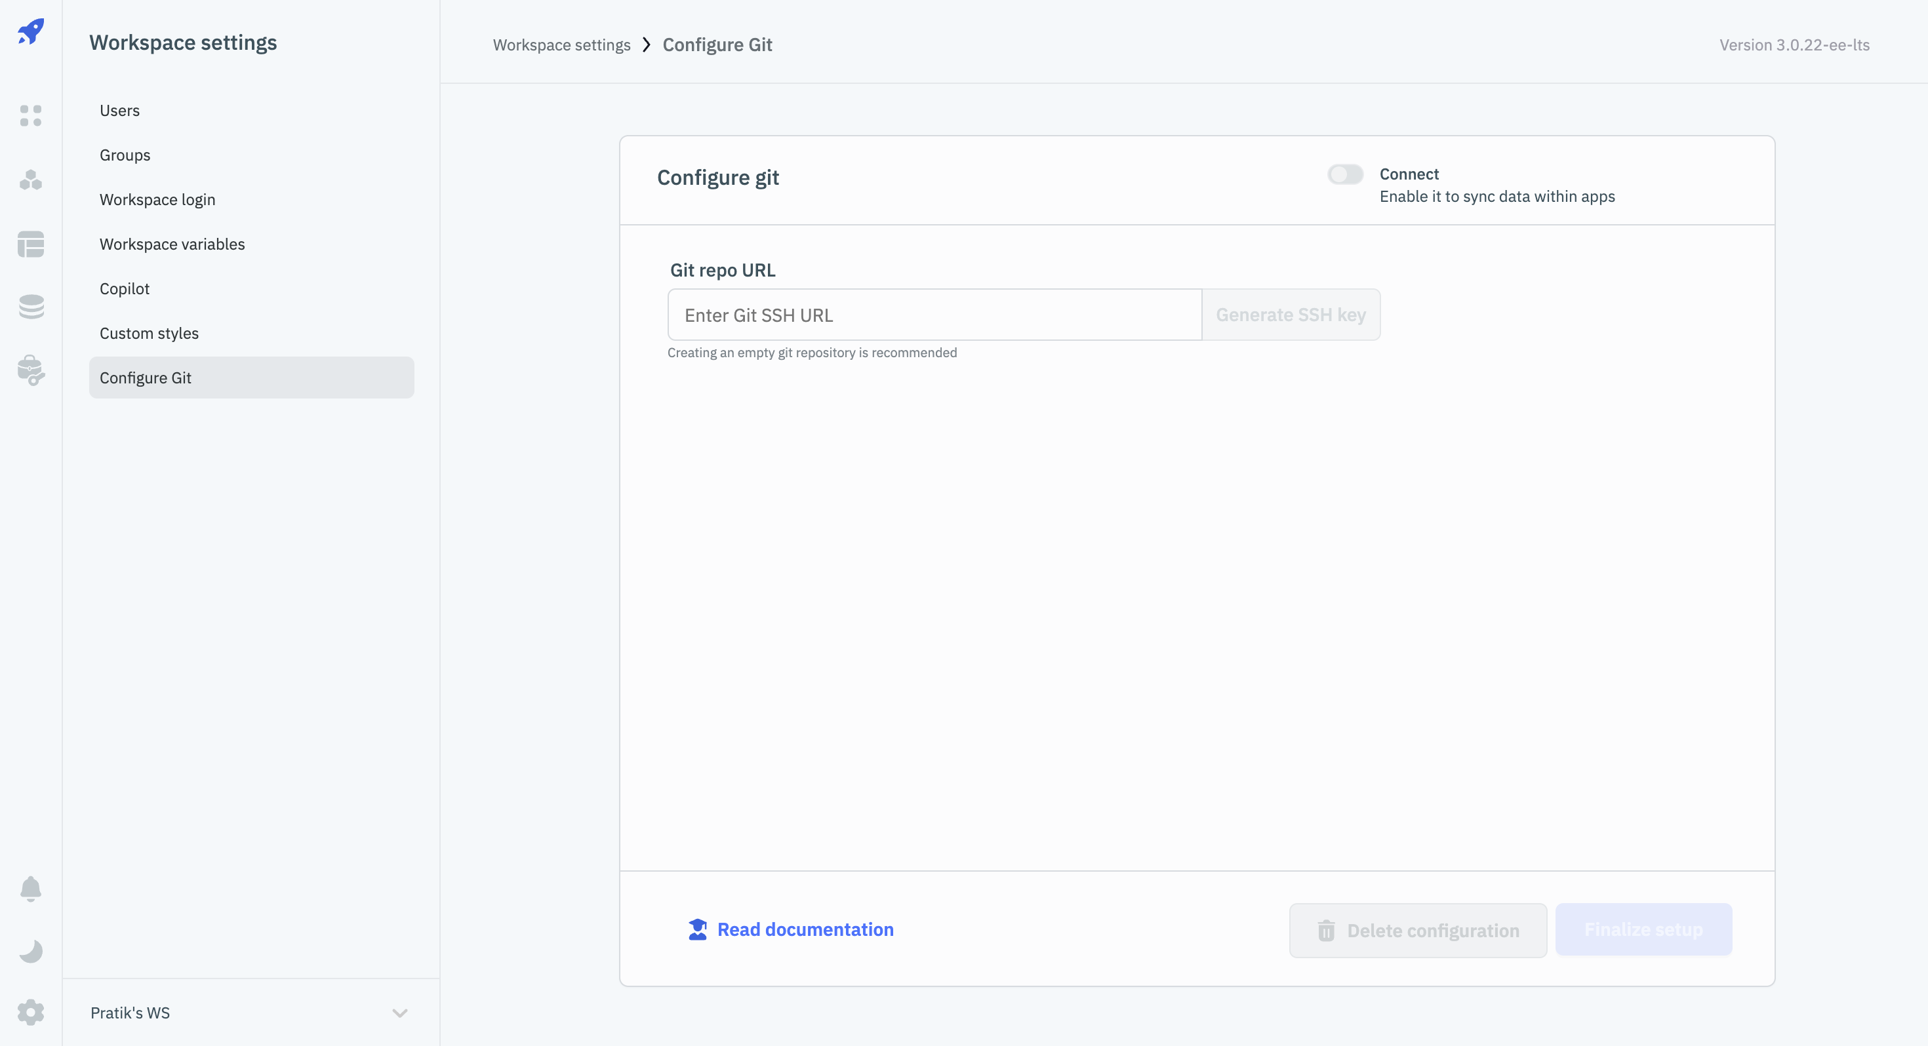Click the Workspace login menu item
This screenshot has width=1928, height=1046.
coord(157,200)
